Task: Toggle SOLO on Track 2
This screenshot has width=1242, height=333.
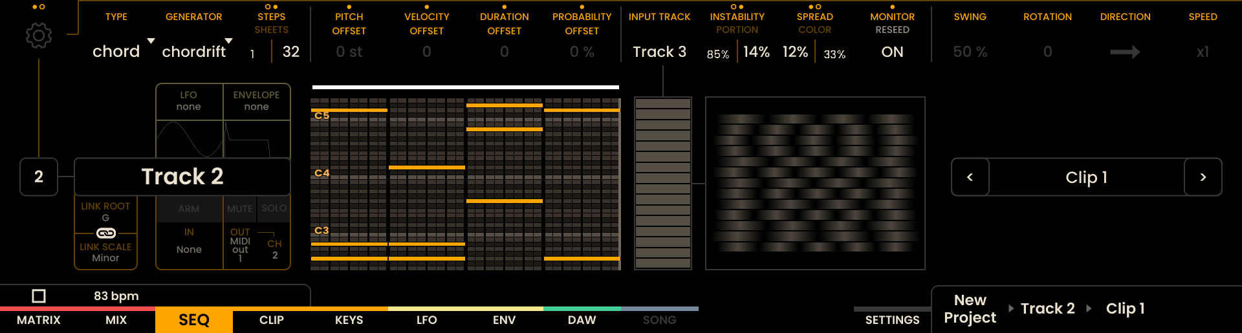Action: pyautogui.click(x=274, y=208)
